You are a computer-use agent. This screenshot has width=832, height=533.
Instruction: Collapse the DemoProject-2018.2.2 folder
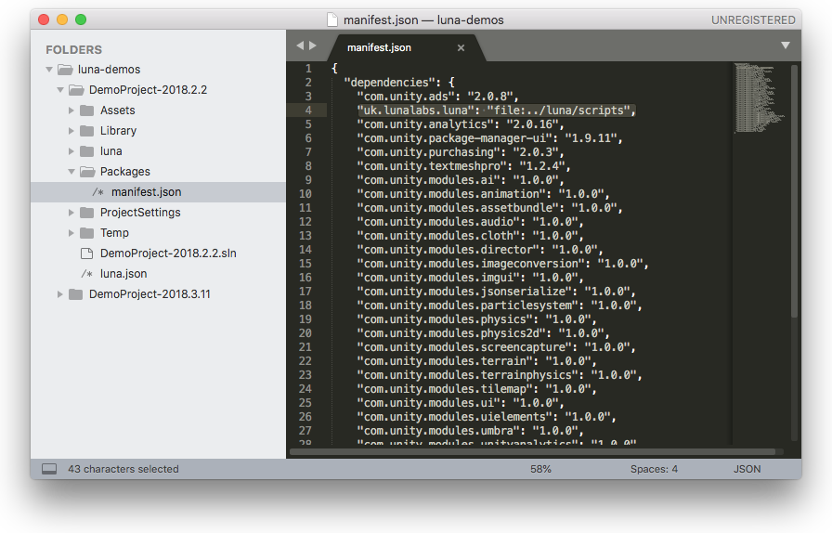coord(60,90)
